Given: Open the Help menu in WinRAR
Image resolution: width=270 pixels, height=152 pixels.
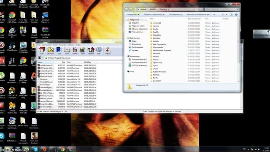Looking at the screenshot, I should pyautogui.click(x=78, y=45).
